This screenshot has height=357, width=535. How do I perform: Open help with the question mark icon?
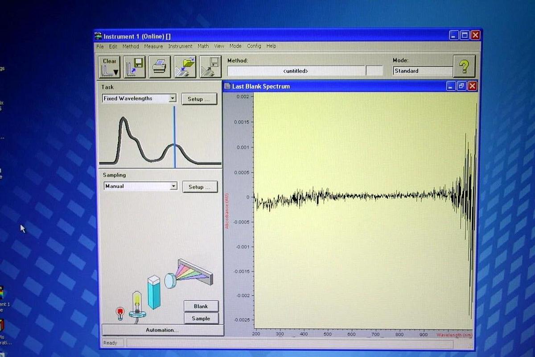[x=464, y=67]
